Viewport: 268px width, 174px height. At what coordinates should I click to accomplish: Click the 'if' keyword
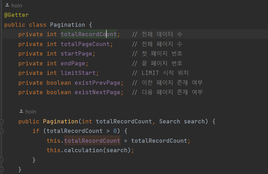tap(36, 131)
